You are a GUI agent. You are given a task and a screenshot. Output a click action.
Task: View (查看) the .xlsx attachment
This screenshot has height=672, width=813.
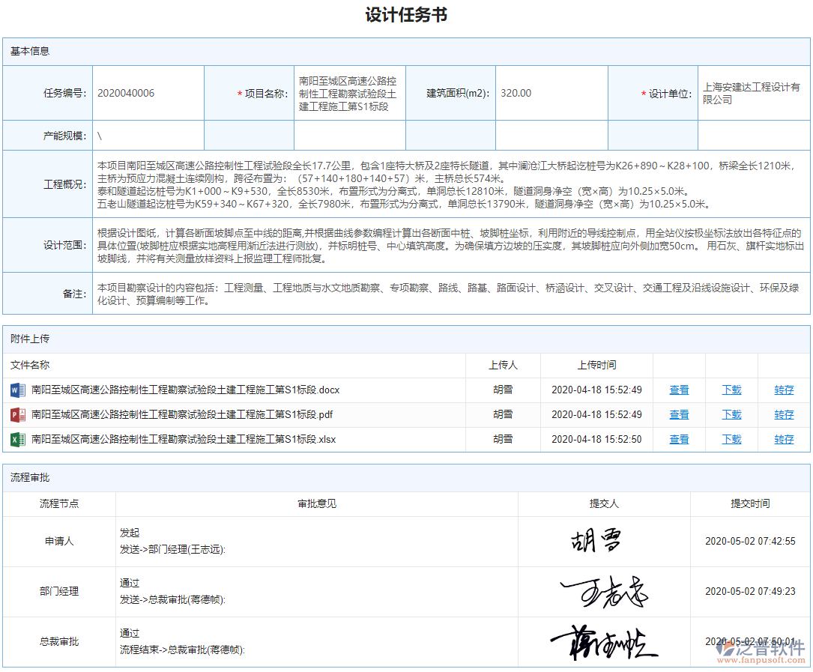click(x=678, y=439)
